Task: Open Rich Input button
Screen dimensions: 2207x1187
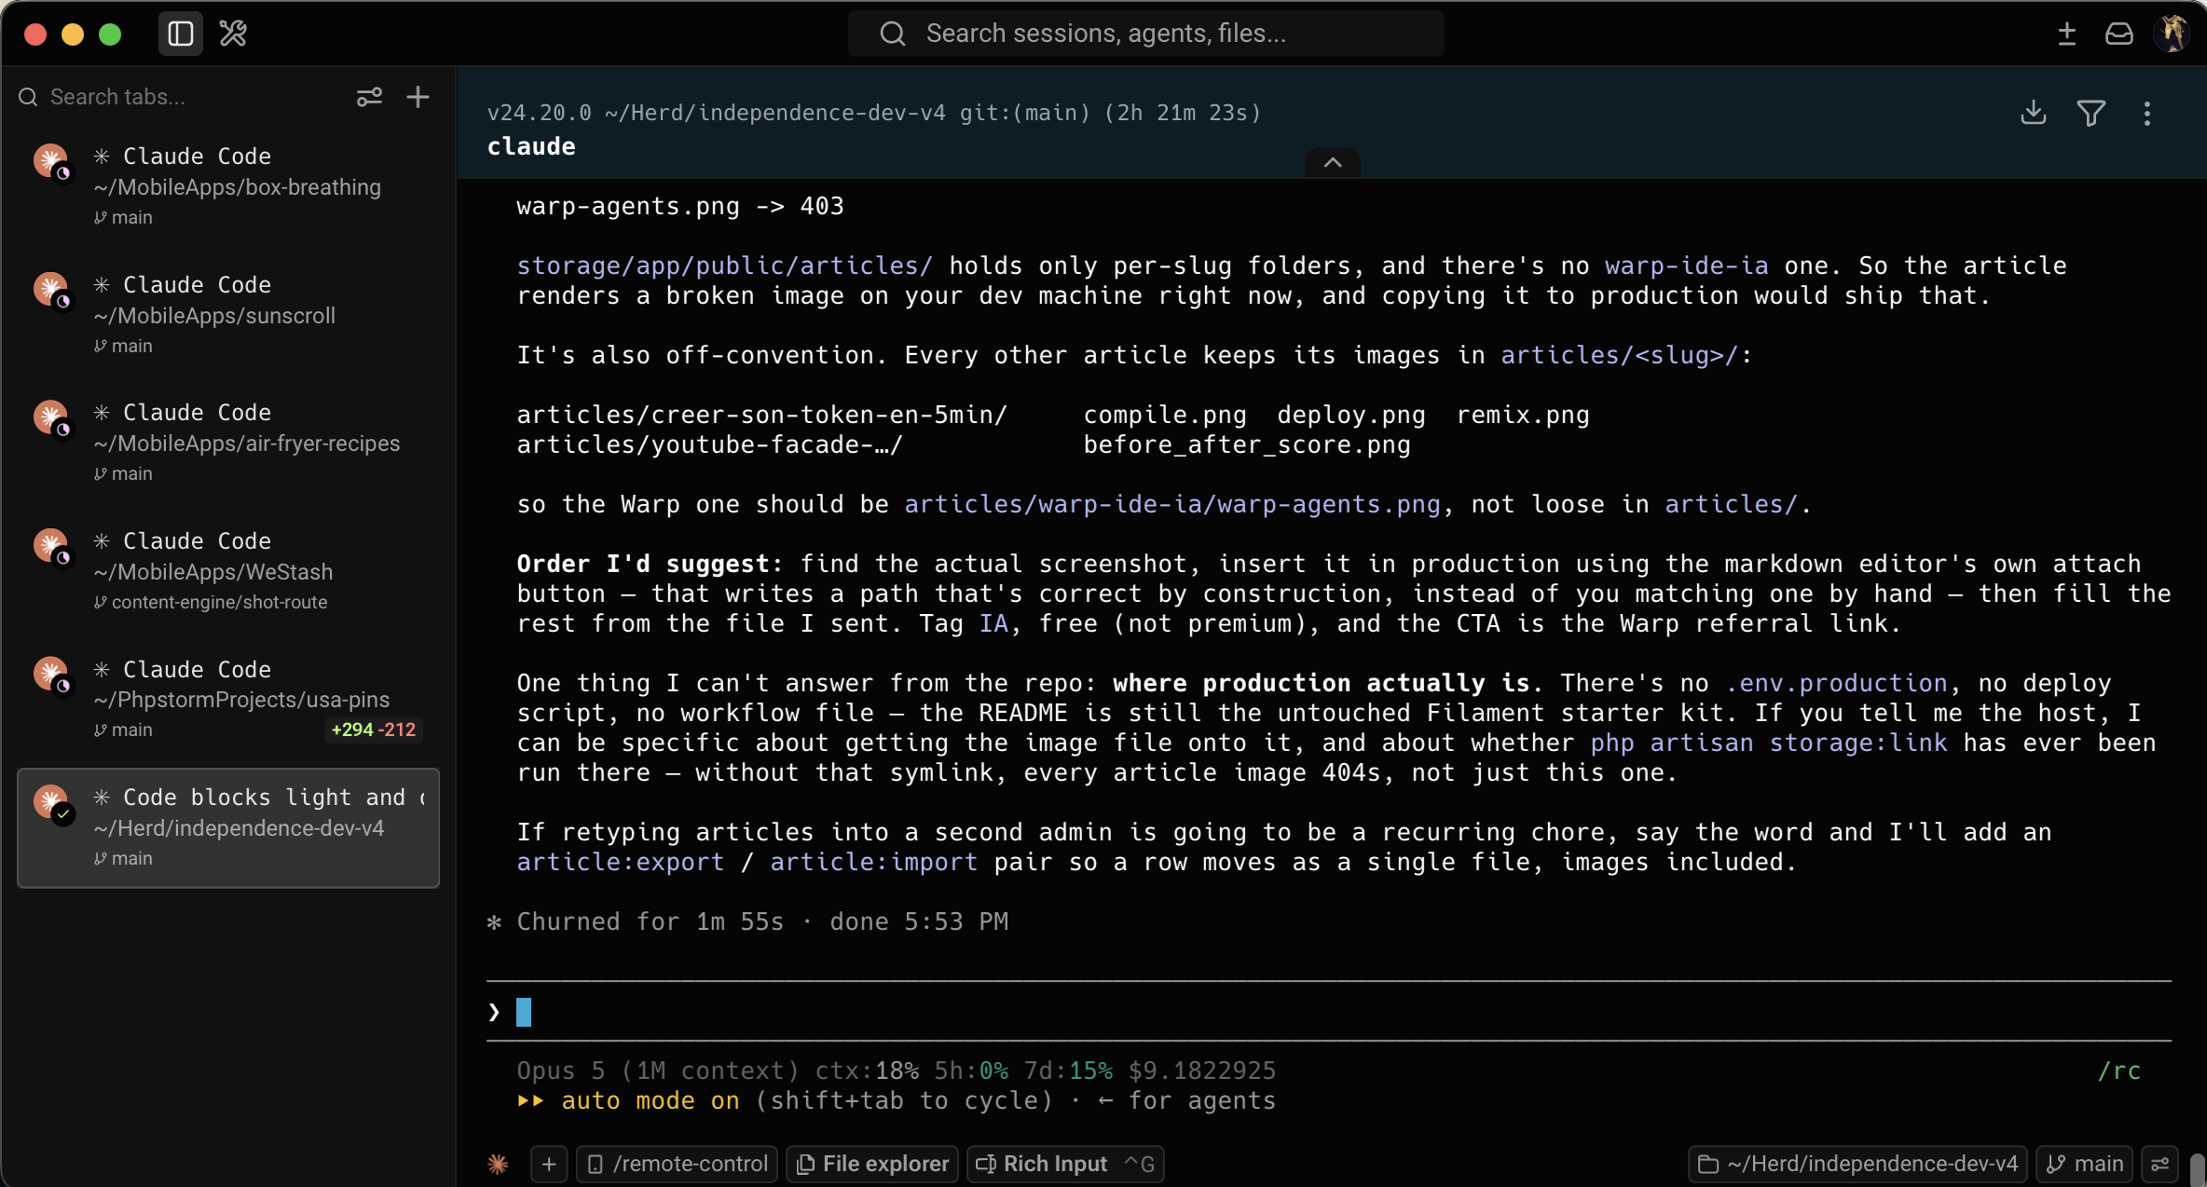Action: [x=1065, y=1164]
